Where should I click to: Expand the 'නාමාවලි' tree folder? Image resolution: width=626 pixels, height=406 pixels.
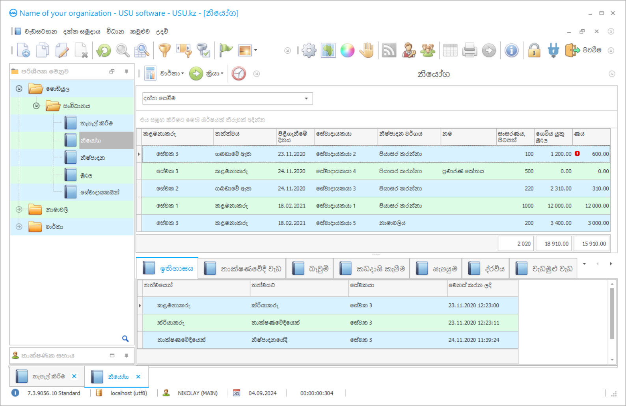pyautogui.click(x=19, y=210)
